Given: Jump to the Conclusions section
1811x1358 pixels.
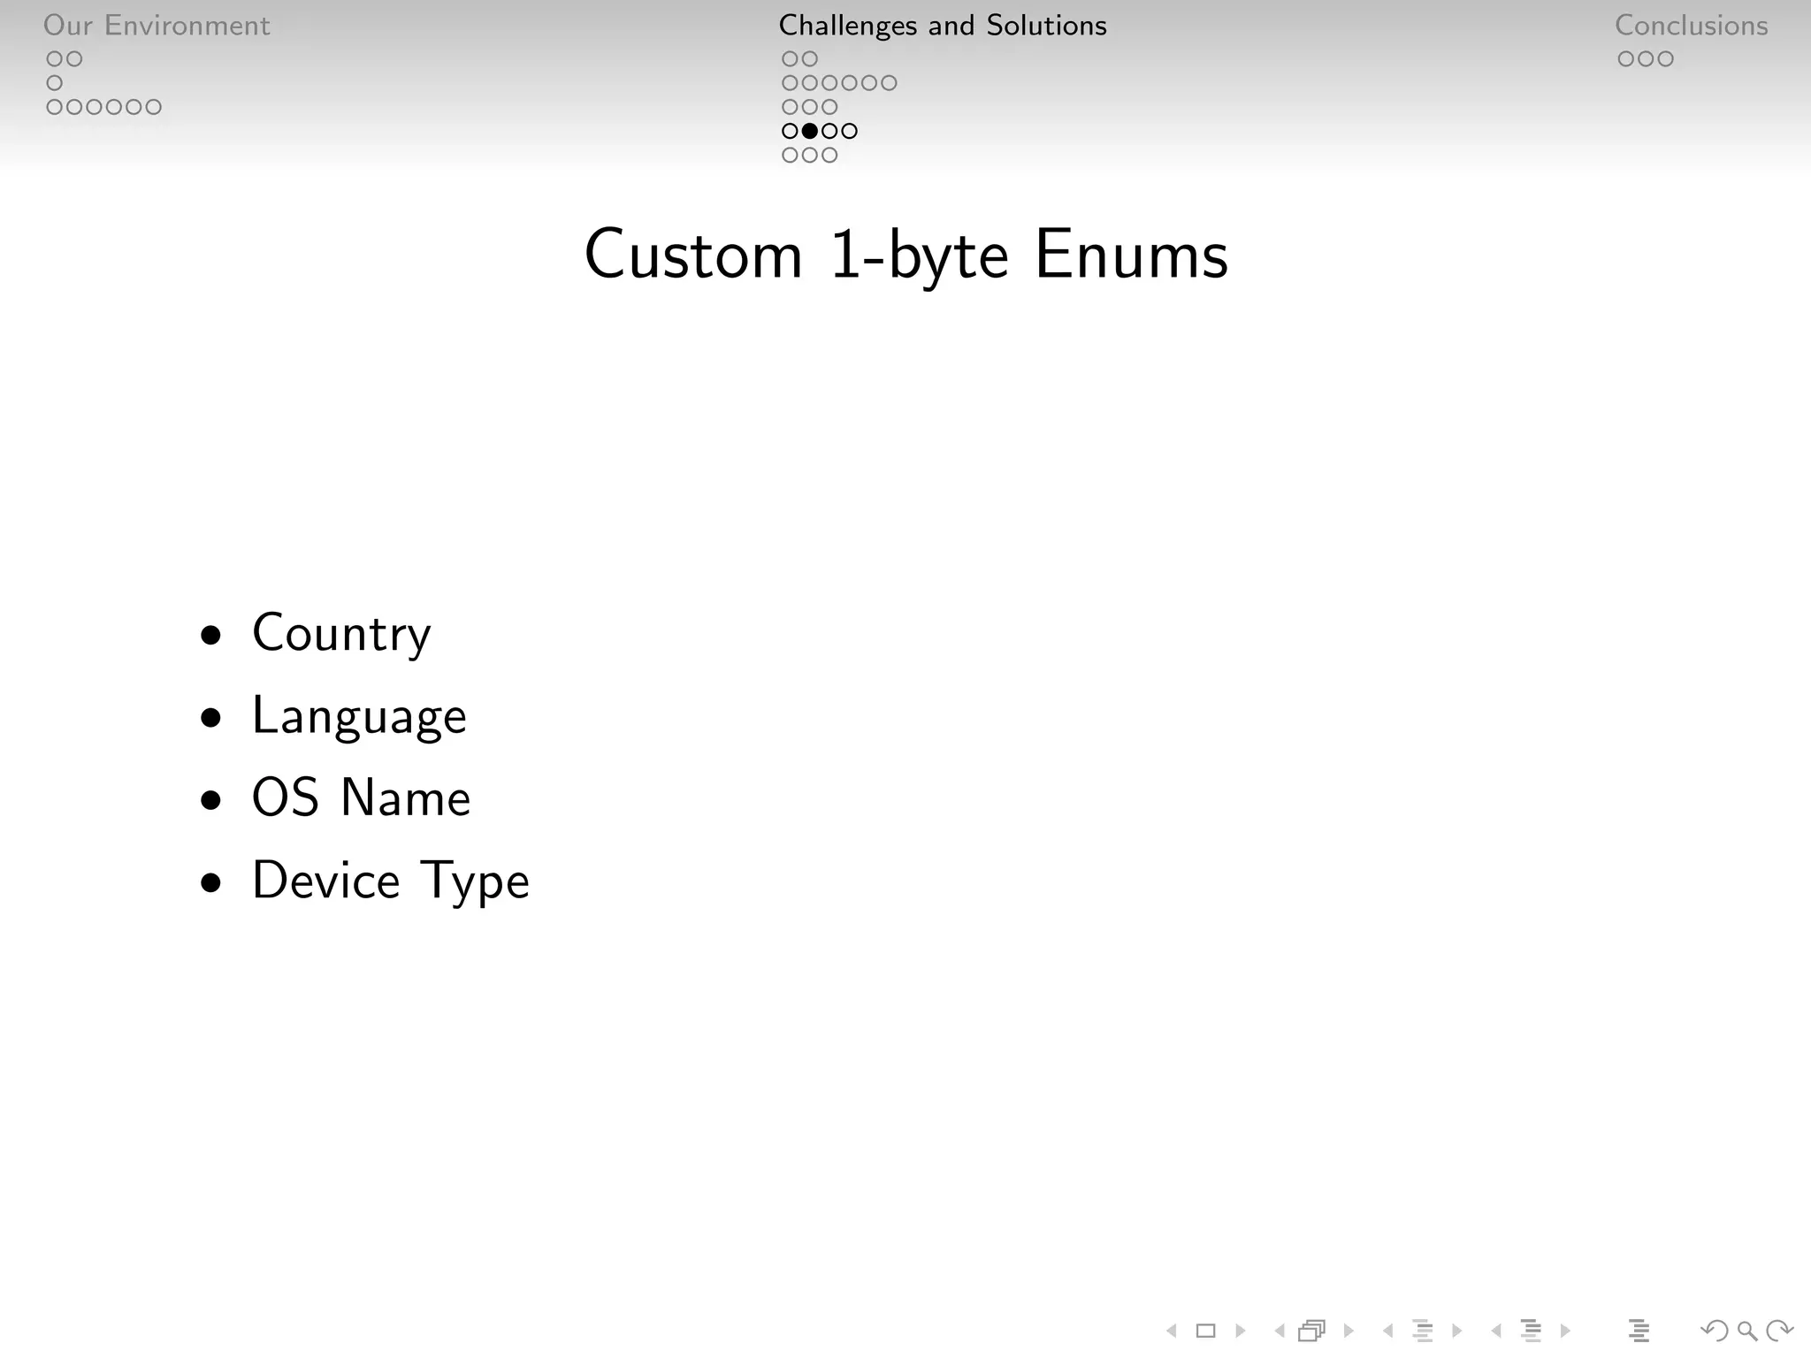Looking at the screenshot, I should coord(1692,26).
